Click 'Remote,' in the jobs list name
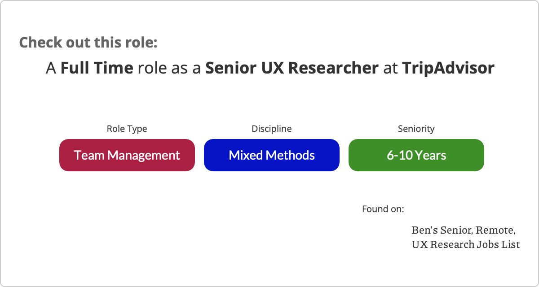This screenshot has width=539, height=287. (x=495, y=230)
